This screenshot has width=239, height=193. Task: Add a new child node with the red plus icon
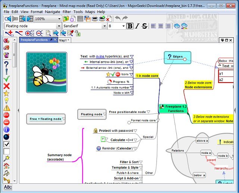(x=9, y=33)
